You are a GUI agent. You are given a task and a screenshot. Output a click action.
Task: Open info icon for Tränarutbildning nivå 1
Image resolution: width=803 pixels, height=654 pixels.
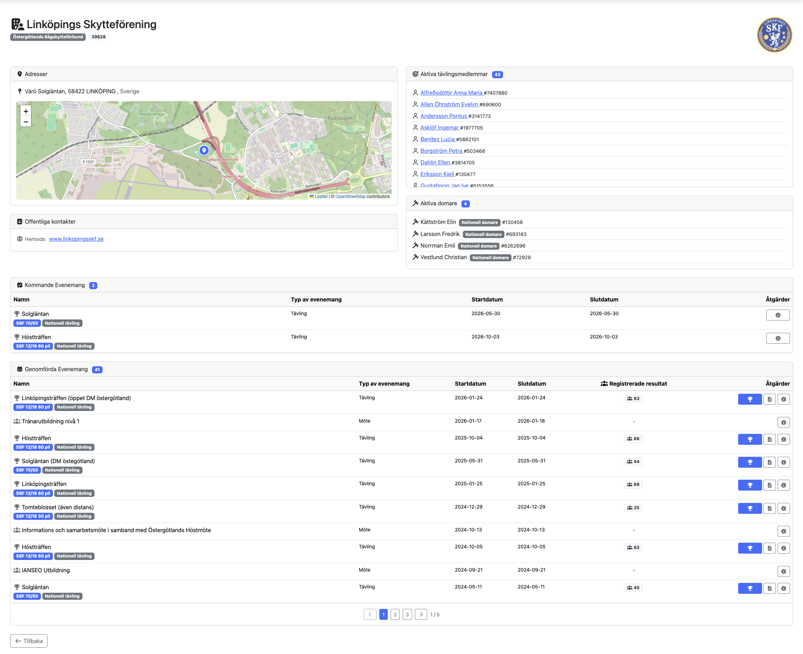(x=784, y=422)
